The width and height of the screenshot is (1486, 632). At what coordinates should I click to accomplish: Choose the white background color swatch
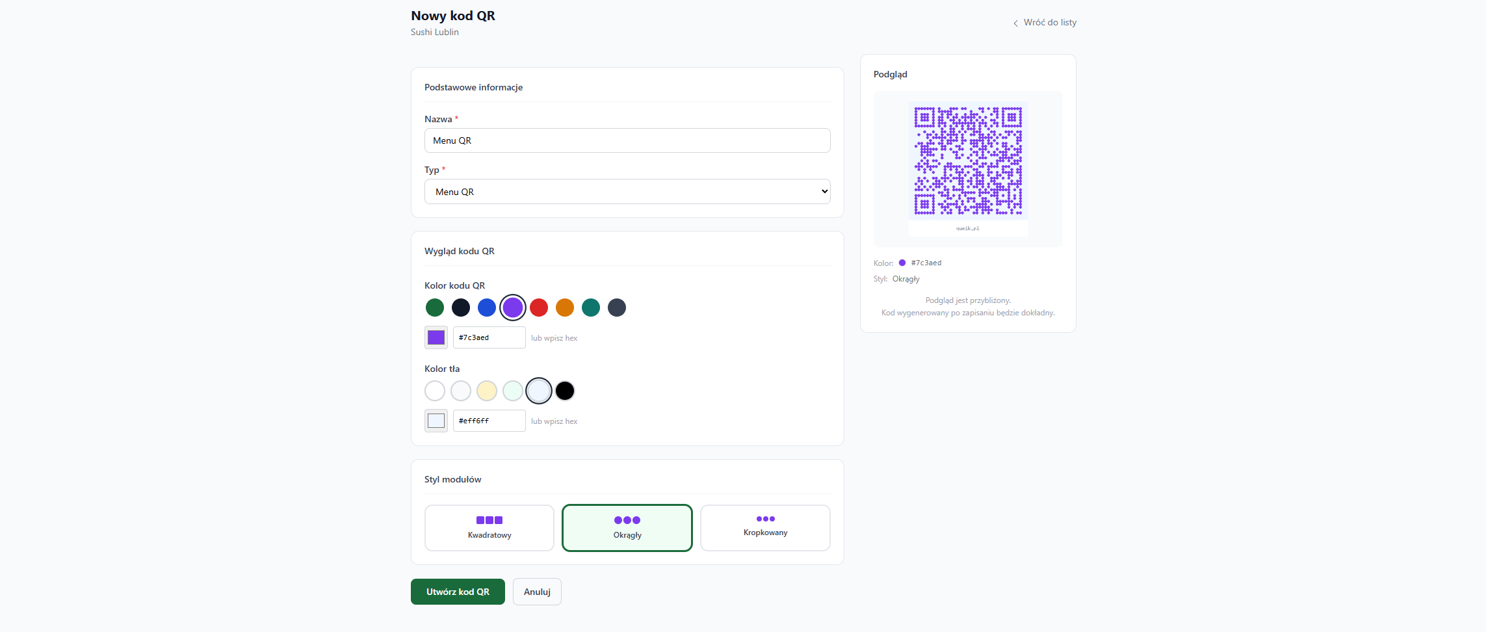click(435, 391)
